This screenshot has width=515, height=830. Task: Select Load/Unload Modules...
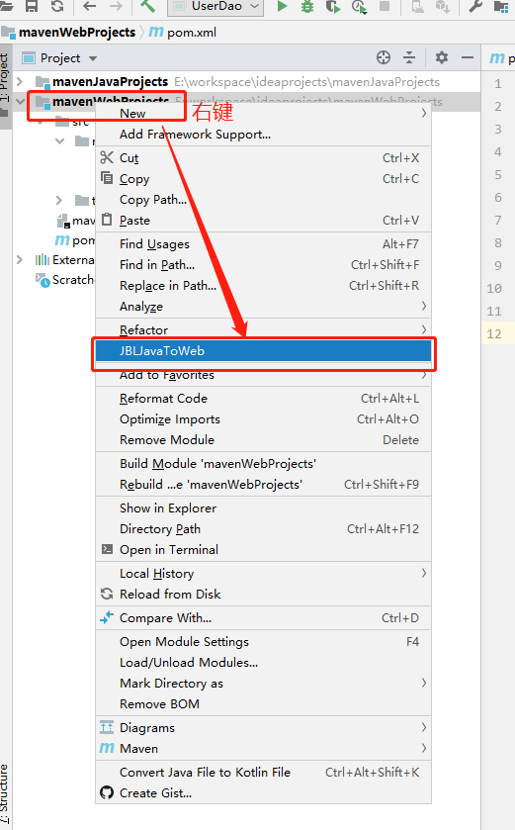pos(263,662)
